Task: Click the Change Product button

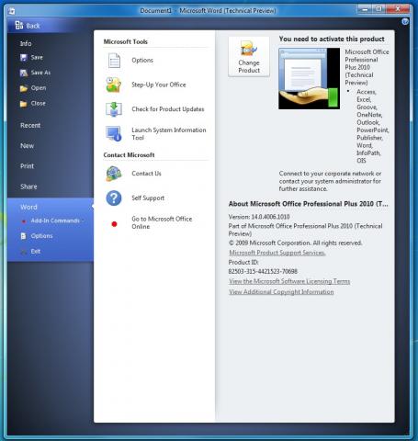Action: tap(249, 57)
